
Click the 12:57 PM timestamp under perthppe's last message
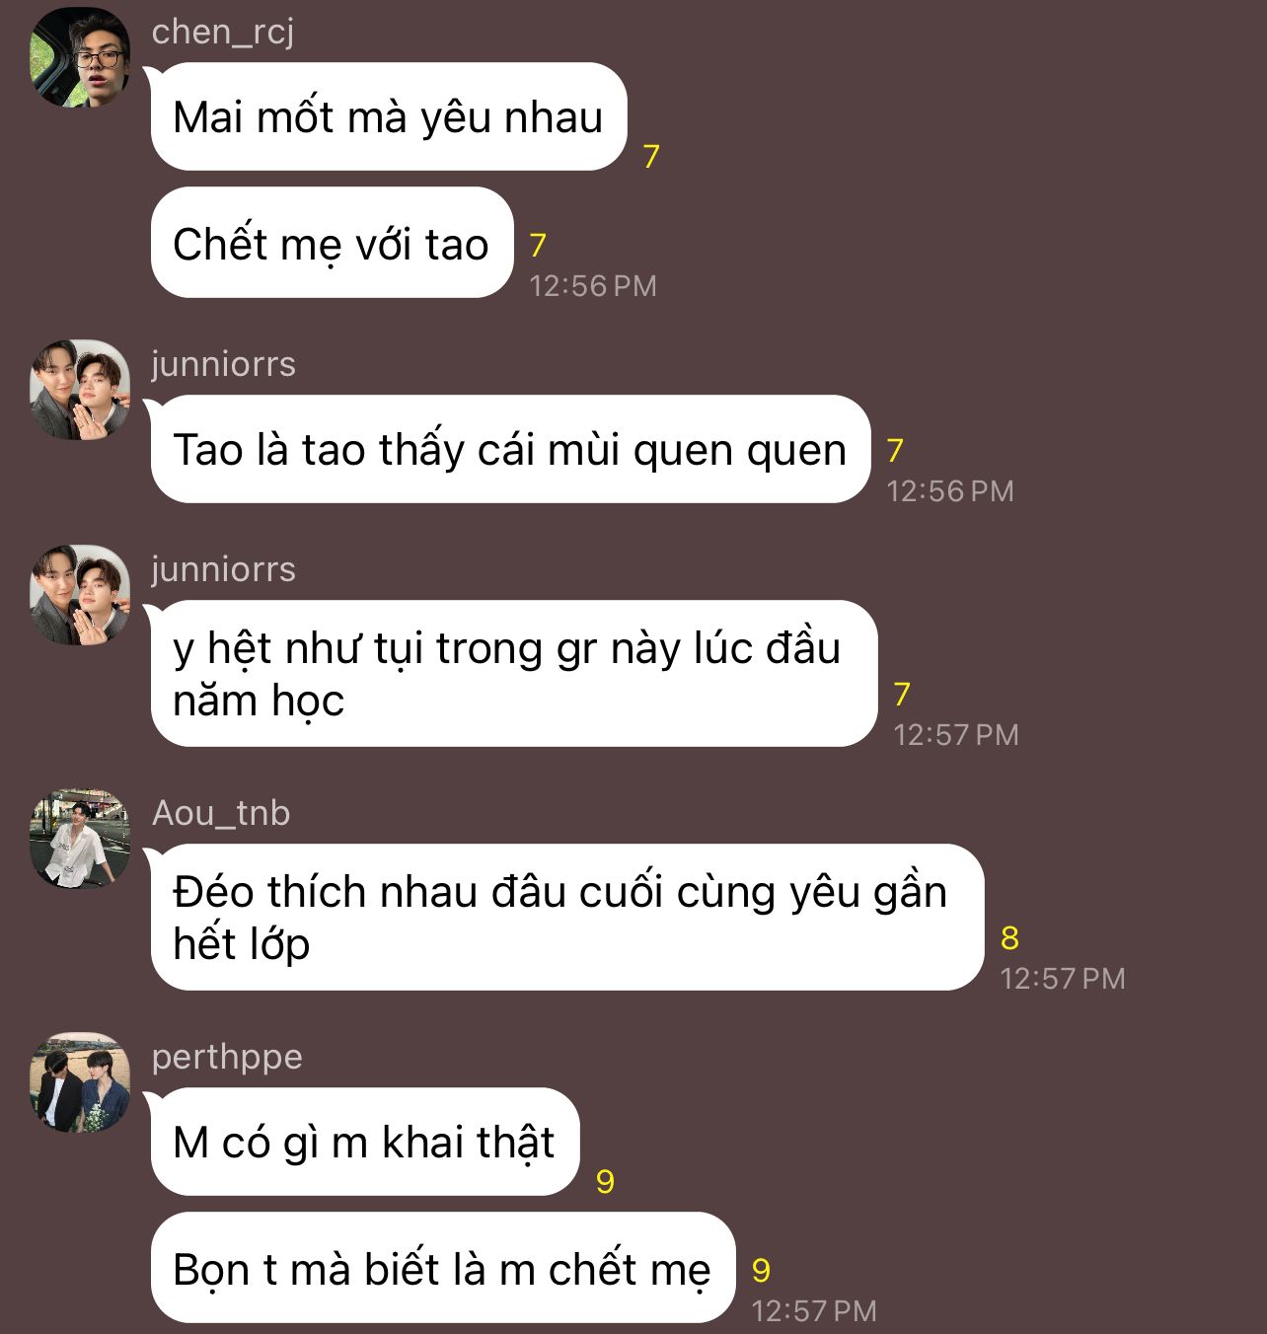pyautogui.click(x=814, y=1310)
